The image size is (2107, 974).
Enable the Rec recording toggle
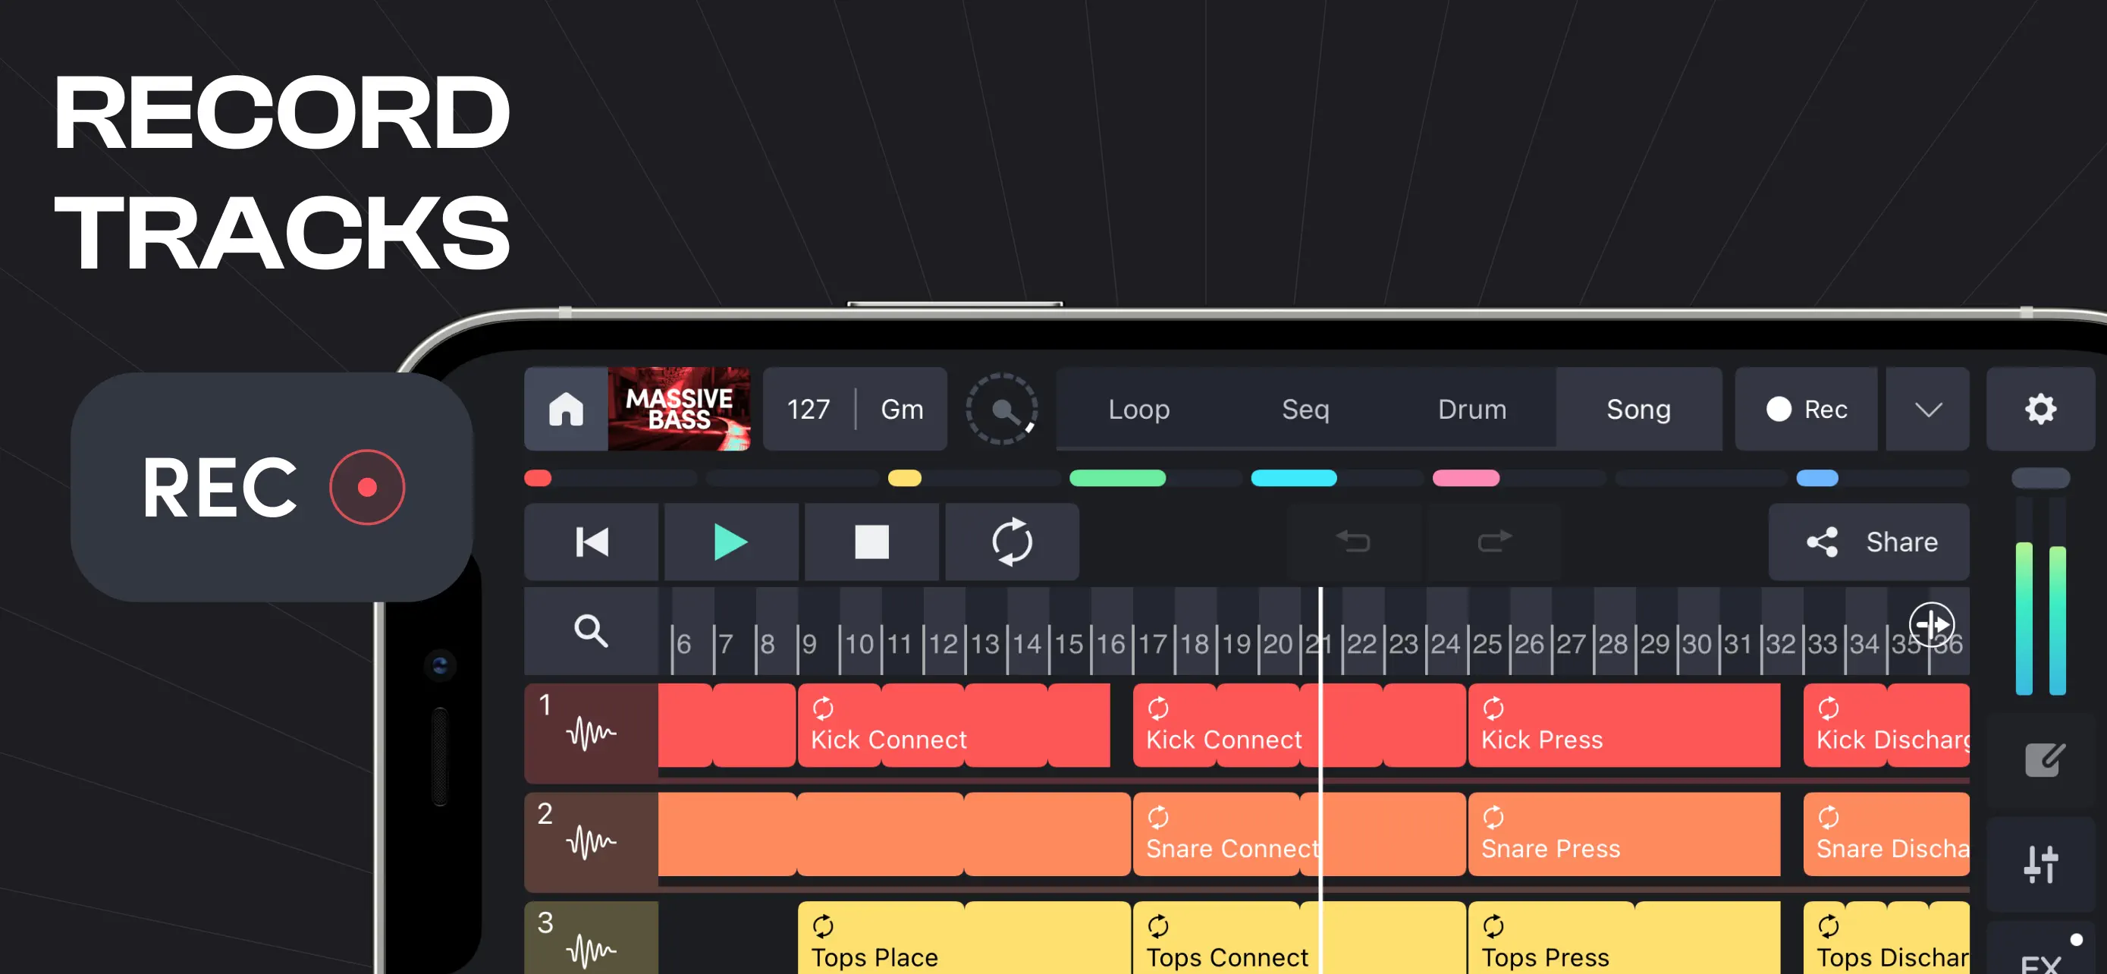click(x=1807, y=409)
